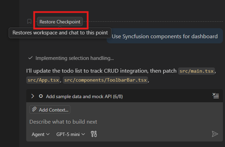The width and height of the screenshot is (225, 147).
Task: Click the bookmark checkpoint icon
Action: (29, 22)
